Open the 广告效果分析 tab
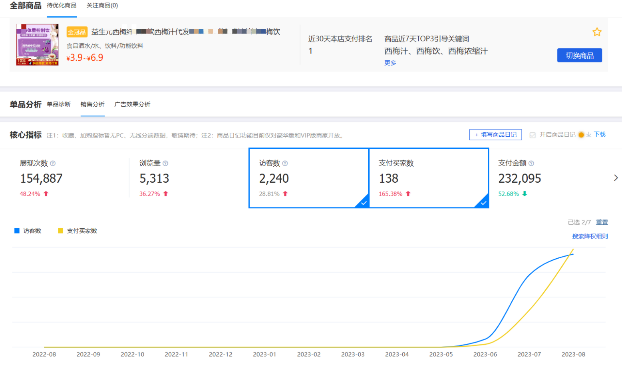Viewport: 622px width, 365px height. tap(132, 104)
